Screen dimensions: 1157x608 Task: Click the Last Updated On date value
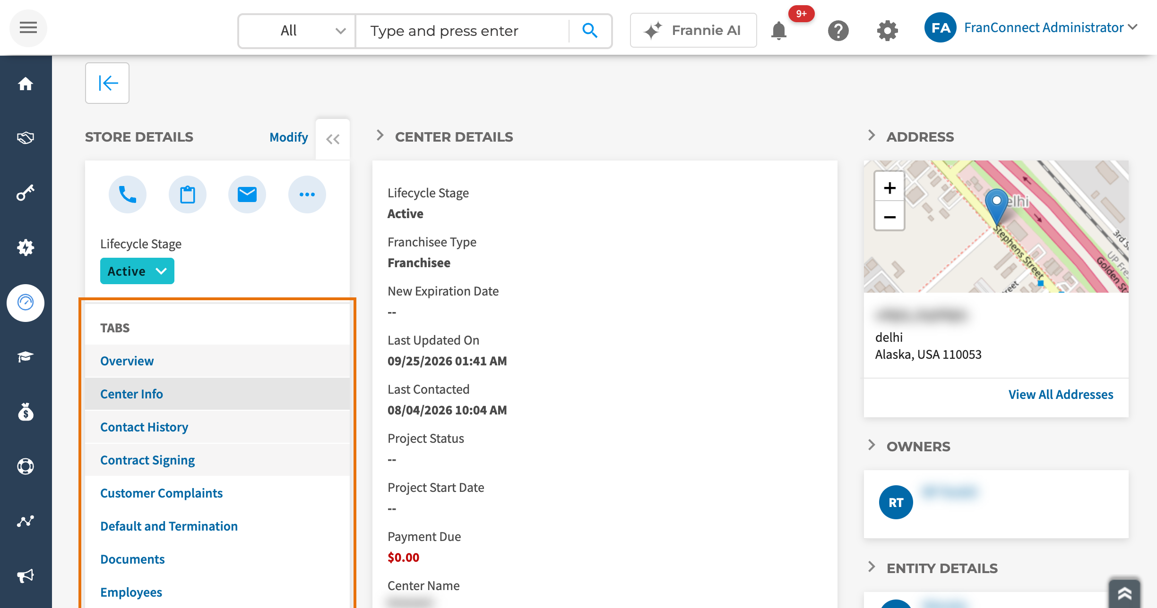point(447,361)
